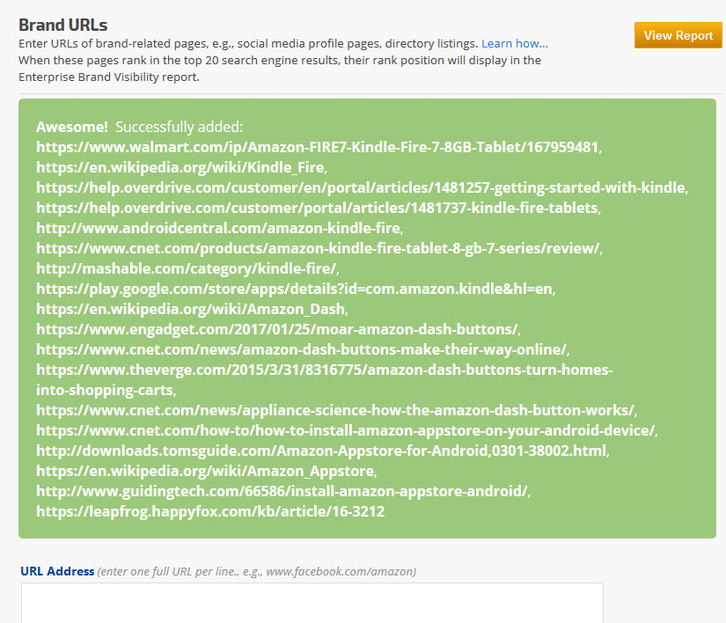Click the guidingtech.com install-amazon-appstore URL
The width and height of the screenshot is (726, 623).
(282, 491)
